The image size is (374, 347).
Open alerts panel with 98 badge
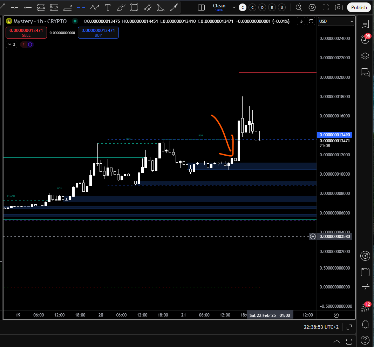[x=365, y=40]
